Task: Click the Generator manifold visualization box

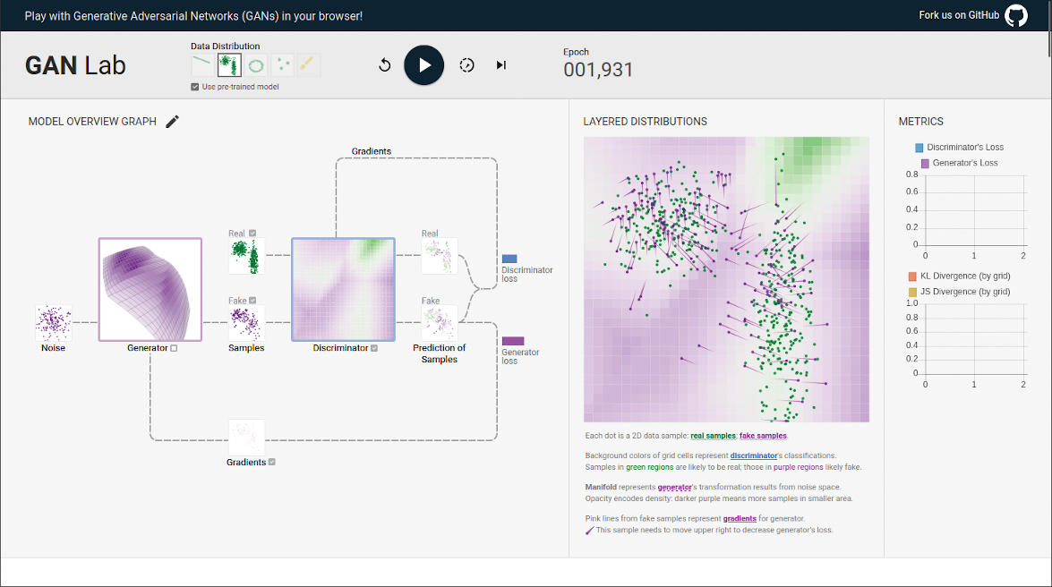Action: [x=150, y=289]
